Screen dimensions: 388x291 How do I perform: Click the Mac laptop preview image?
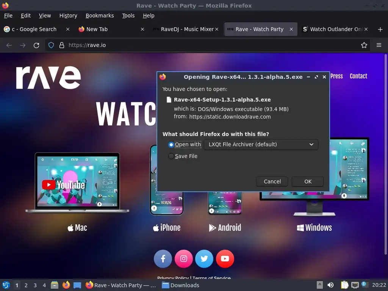(x=77, y=183)
